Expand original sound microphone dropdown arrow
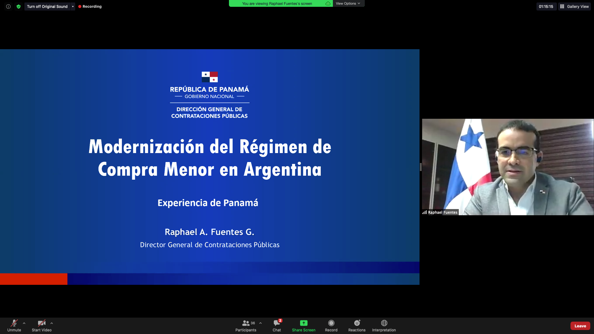 (x=73, y=6)
